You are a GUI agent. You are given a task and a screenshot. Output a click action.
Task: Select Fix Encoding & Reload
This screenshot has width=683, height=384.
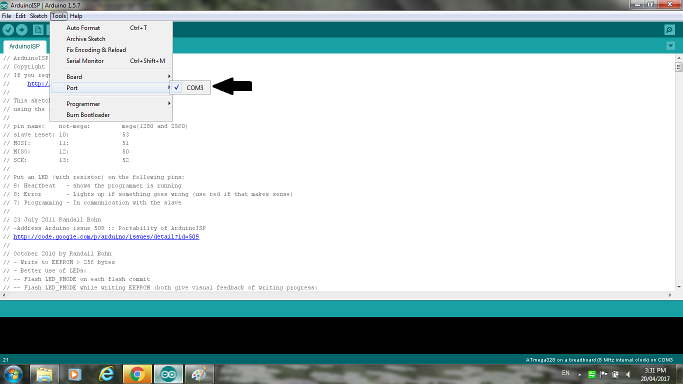pos(111,50)
